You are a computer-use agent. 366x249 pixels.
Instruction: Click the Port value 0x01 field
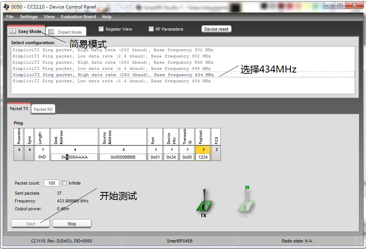[155, 157]
